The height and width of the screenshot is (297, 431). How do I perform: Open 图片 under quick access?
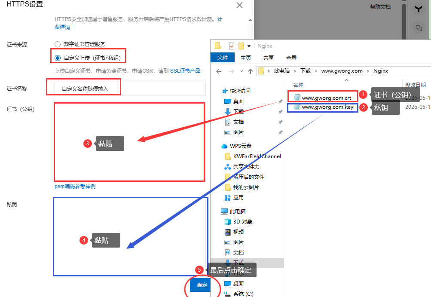238,132
